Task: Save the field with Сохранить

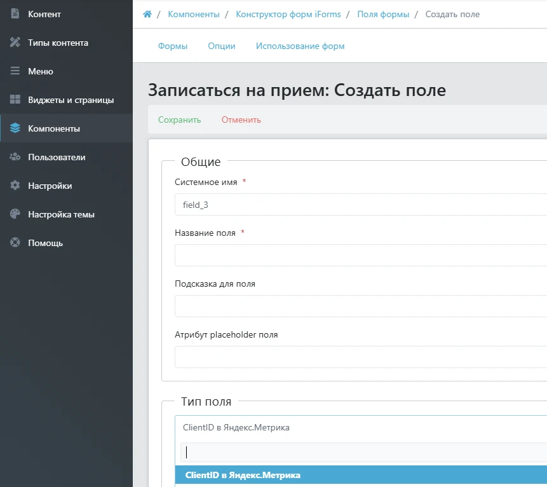Action: pos(179,120)
